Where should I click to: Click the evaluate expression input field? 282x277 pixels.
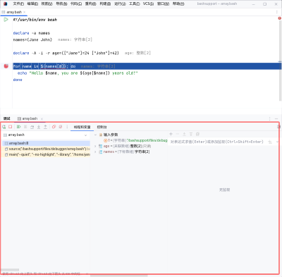point(216,142)
